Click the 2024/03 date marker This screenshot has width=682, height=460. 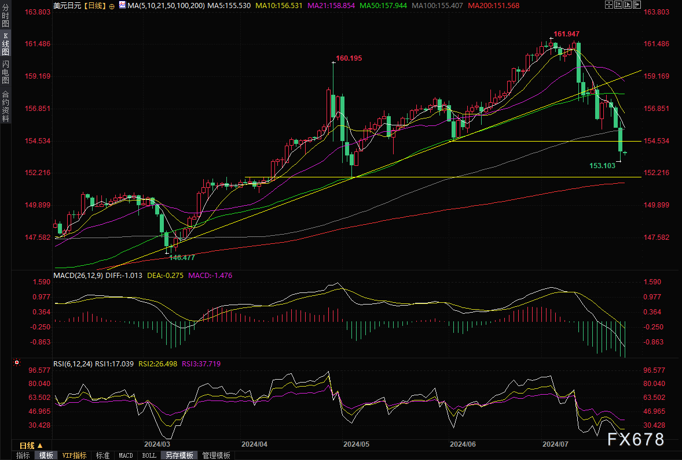[157, 444]
